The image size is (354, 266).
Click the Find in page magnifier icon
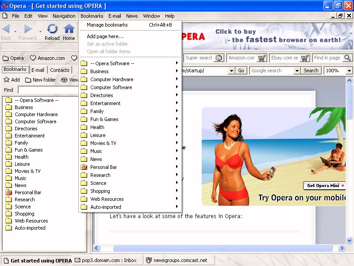347,58
